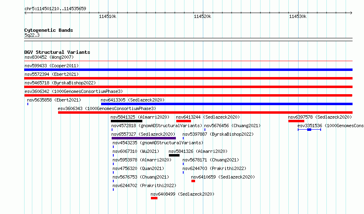Open esv3606343 (1000GenomesConsortiumPhase3) label

pos(107,108)
